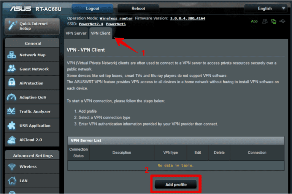Click the General section header
Viewport: 292px width, 194px height.
[32, 43]
